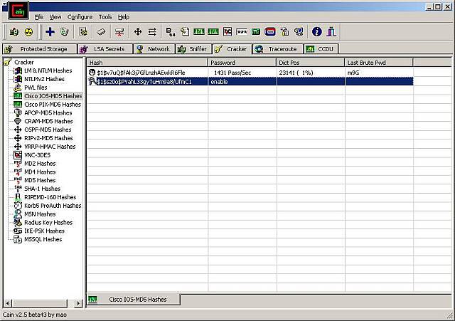This screenshot has height=321, width=455.
Task: Select MD5 Hashes in tree
Action: click(40, 180)
